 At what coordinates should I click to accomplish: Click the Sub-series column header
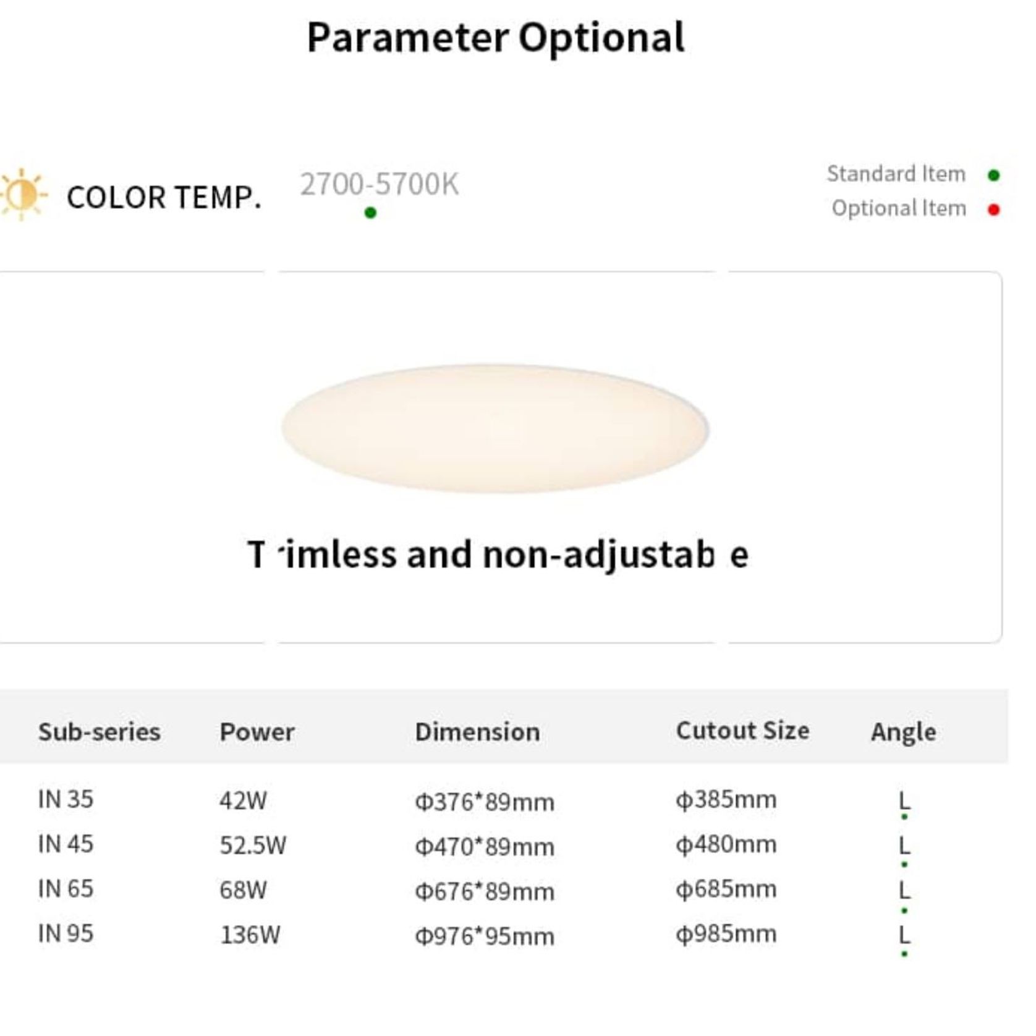pyautogui.click(x=100, y=732)
